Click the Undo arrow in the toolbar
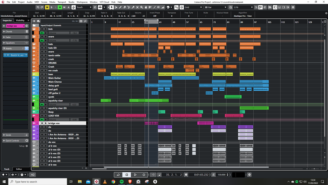Image resolution: width=328 pixels, height=185 pixels. pyautogui.click(x=38, y=7)
